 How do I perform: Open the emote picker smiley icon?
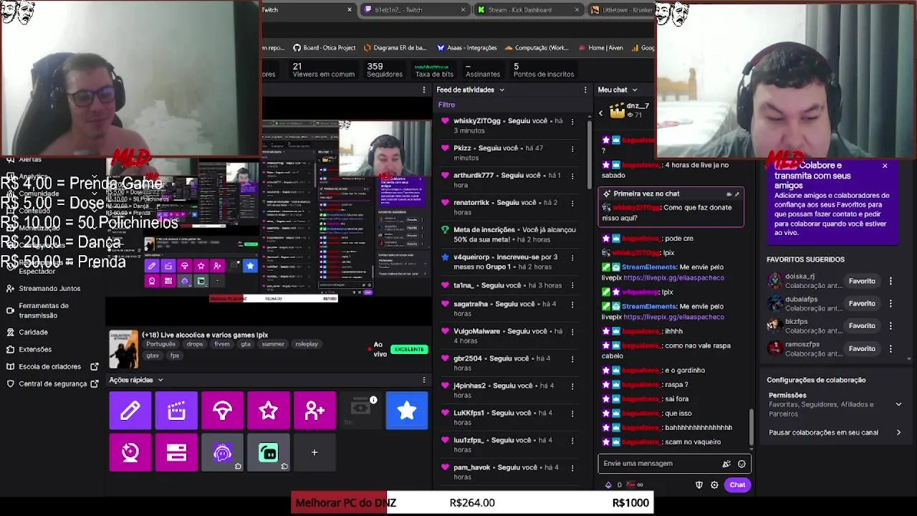coord(741,464)
